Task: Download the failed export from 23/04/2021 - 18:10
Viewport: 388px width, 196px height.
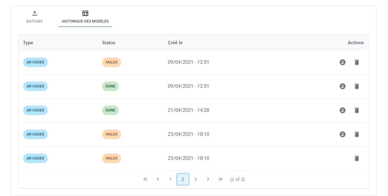Action: 343,134
